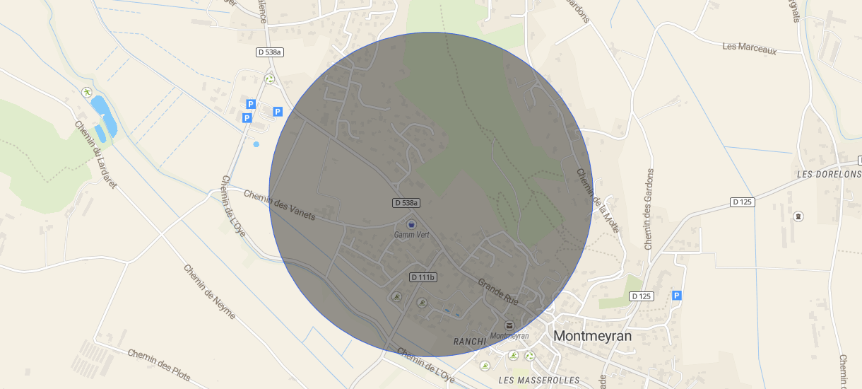Click the parking icon beside the D 125 shield
The height and width of the screenshot is (389, 862).
[x=677, y=295]
